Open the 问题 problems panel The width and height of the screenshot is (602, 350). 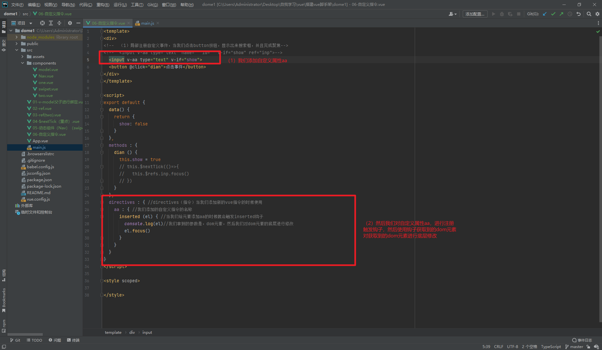55,340
